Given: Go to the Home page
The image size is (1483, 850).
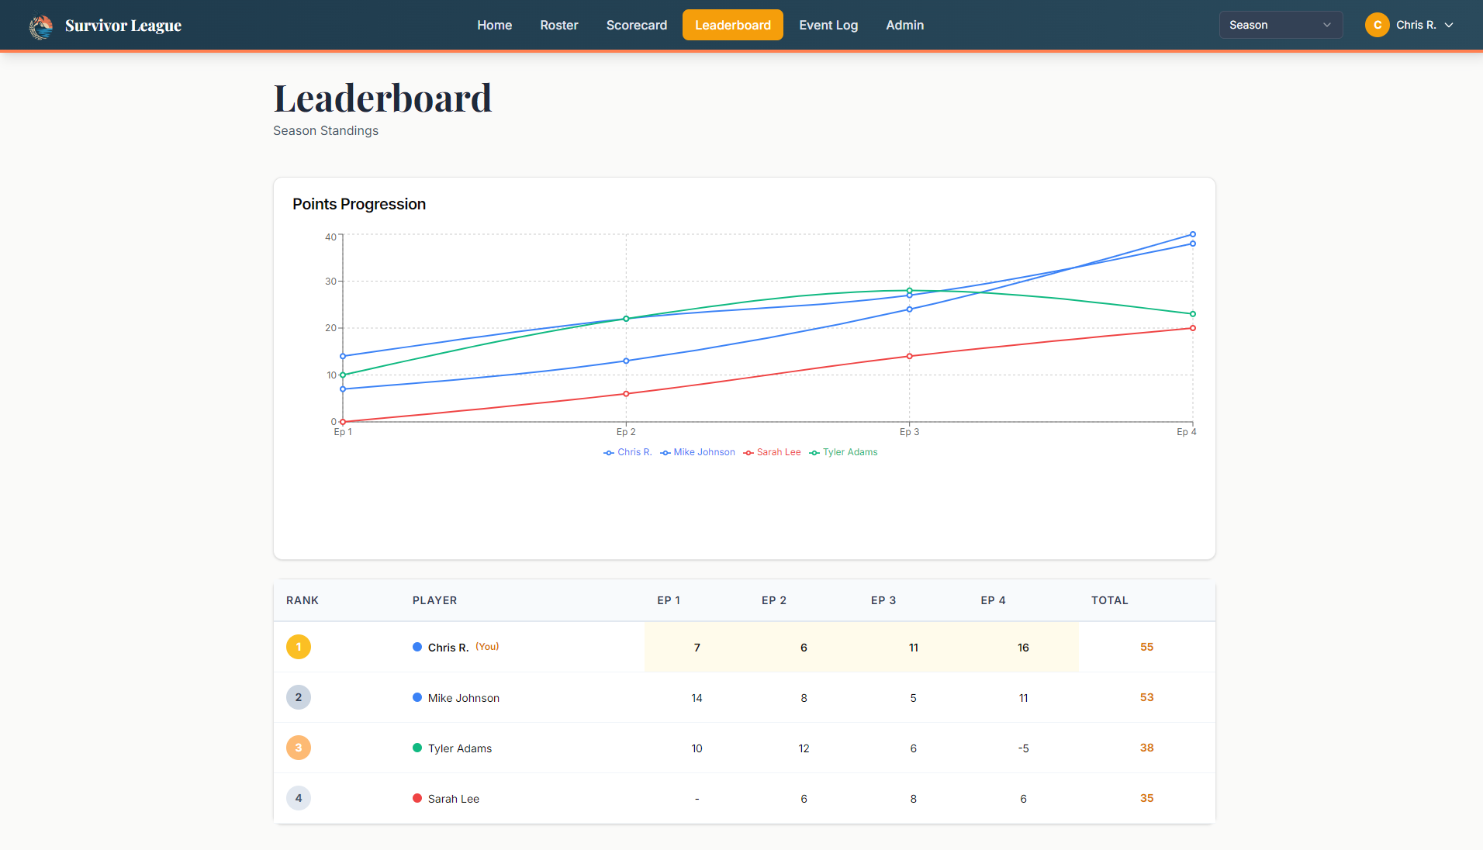Looking at the screenshot, I should point(494,25).
